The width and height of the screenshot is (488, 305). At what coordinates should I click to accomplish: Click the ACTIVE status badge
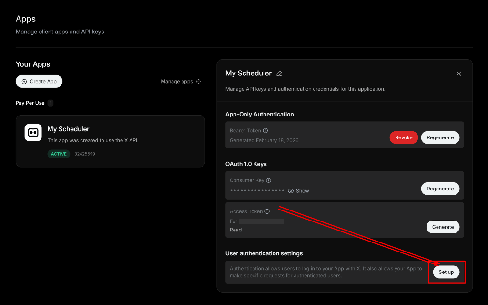[x=59, y=154]
